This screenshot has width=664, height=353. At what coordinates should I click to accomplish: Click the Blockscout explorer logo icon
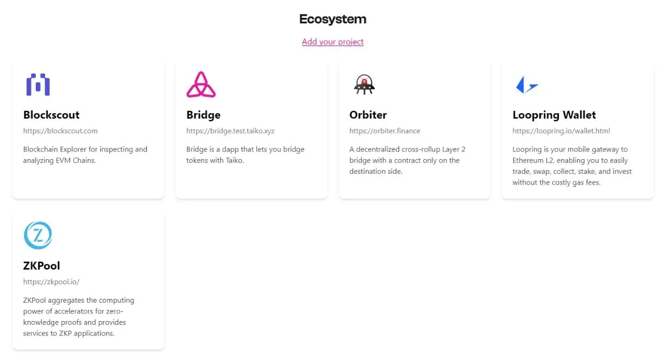tap(38, 84)
